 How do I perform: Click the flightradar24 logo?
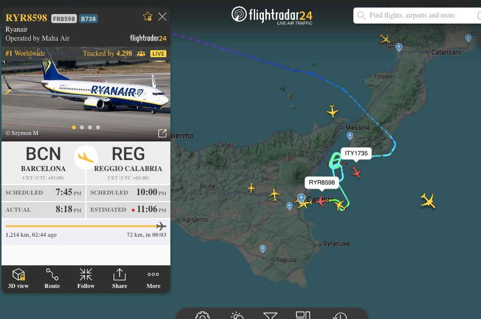[272, 16]
